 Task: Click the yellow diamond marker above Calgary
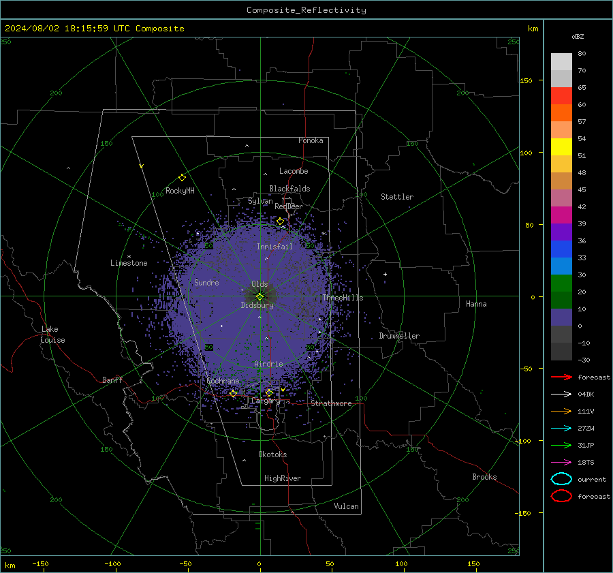pos(269,392)
